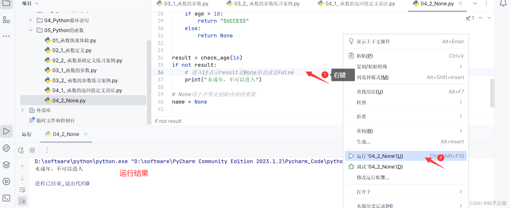
Task: Open the Run tool window icon
Action: coord(6,131)
